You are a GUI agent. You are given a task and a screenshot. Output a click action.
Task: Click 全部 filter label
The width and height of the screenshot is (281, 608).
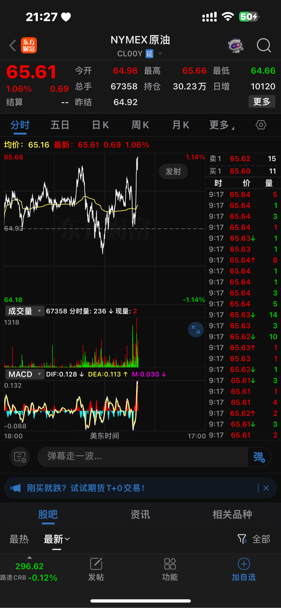[x=261, y=539]
